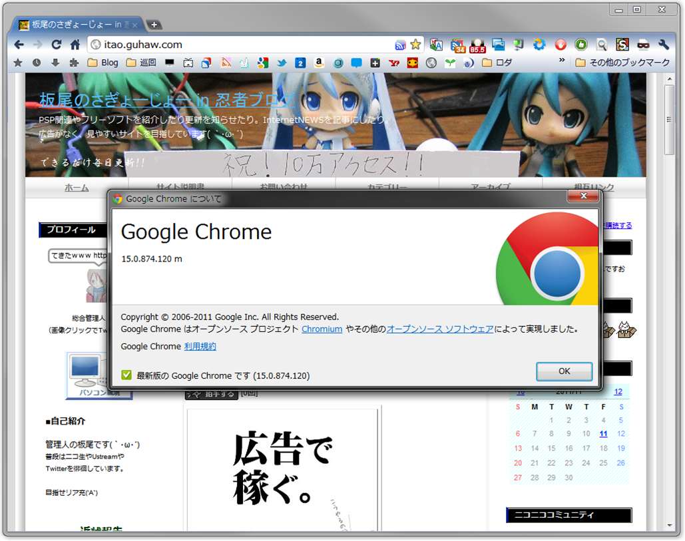Reload the current page
685x541 pixels.
coord(57,45)
